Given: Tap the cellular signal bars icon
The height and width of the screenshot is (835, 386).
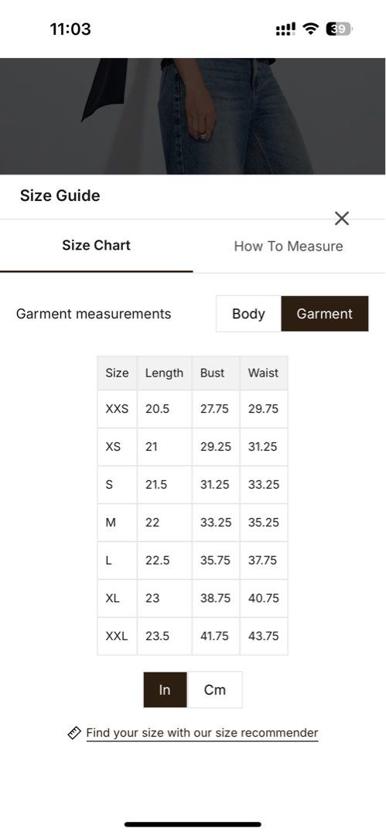Looking at the screenshot, I should 285,29.
